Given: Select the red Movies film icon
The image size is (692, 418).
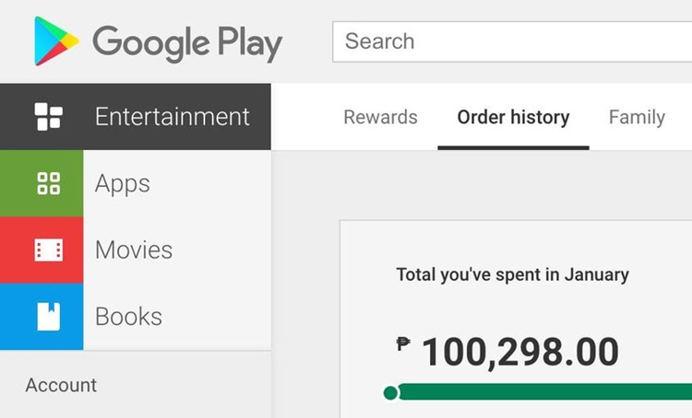Looking at the screenshot, I should click(x=49, y=250).
